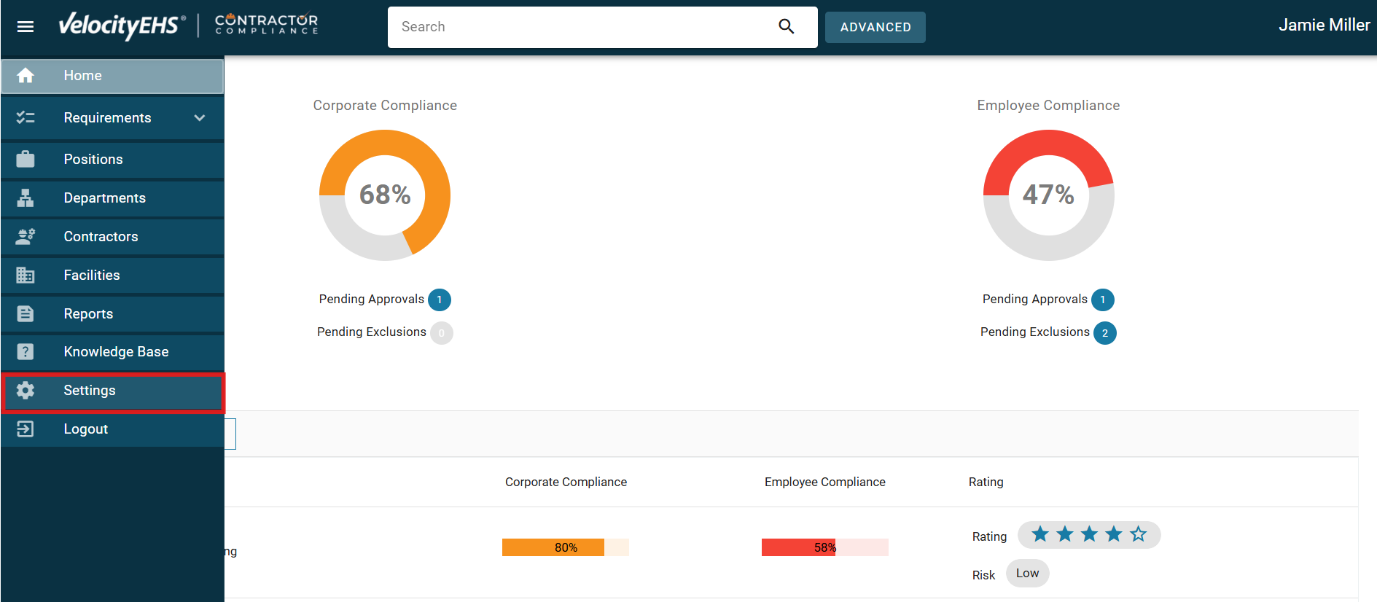Click the Contractors people icon
The image size is (1377, 602).
(x=26, y=237)
